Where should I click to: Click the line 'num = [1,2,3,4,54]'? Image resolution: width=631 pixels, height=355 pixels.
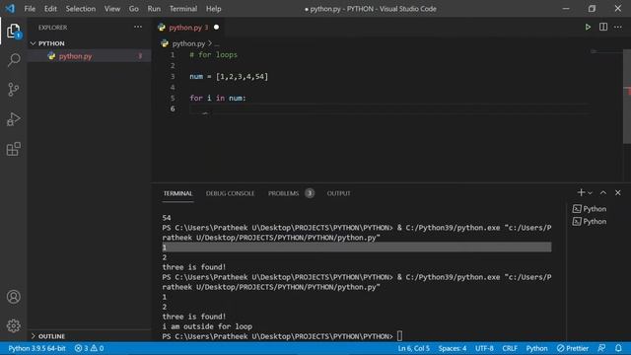[x=229, y=77]
